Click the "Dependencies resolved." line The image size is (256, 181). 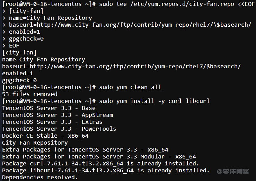(40, 177)
